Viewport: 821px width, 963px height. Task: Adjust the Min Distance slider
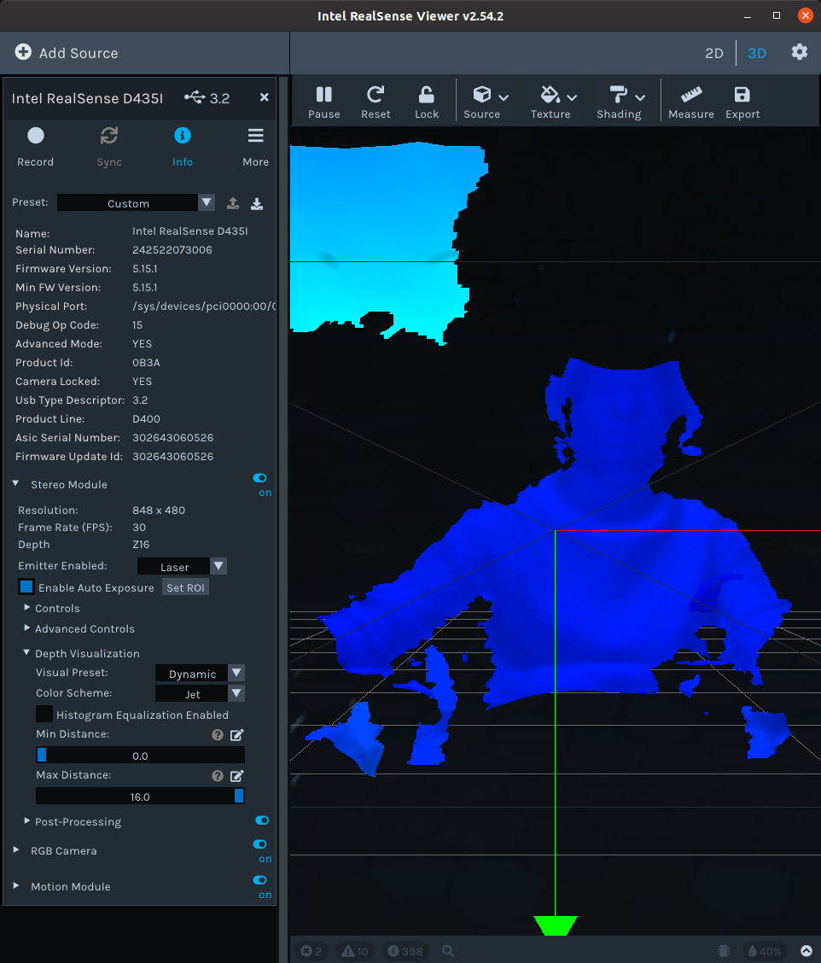point(140,756)
